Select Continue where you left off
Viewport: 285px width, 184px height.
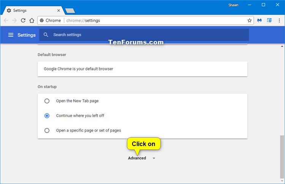pos(47,116)
